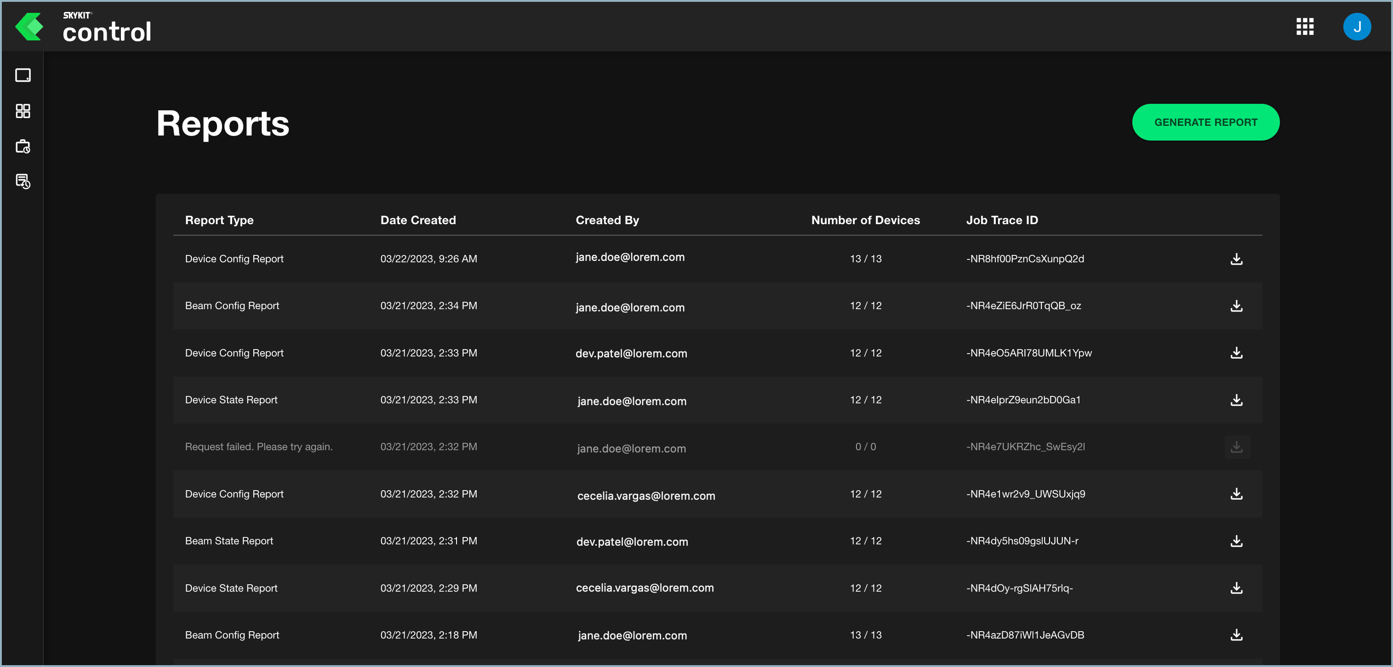Download report -NR8hf00PznCsXunpQ2d

coord(1236,259)
